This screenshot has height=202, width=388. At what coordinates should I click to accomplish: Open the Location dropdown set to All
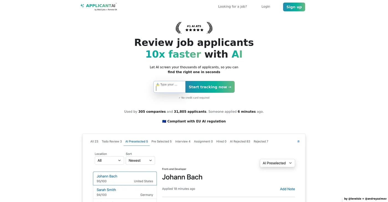[x=109, y=160]
